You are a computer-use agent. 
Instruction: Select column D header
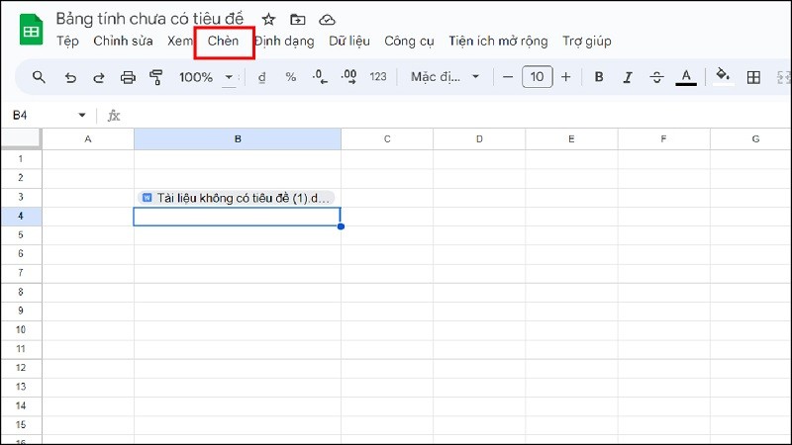pyautogui.click(x=479, y=139)
